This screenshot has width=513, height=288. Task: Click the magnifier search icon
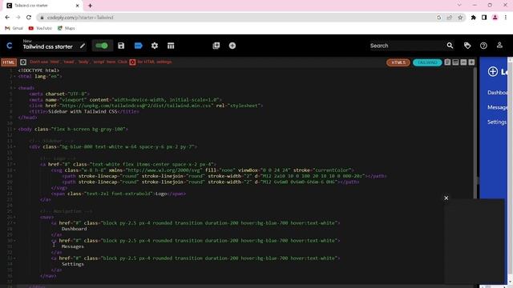(450, 46)
